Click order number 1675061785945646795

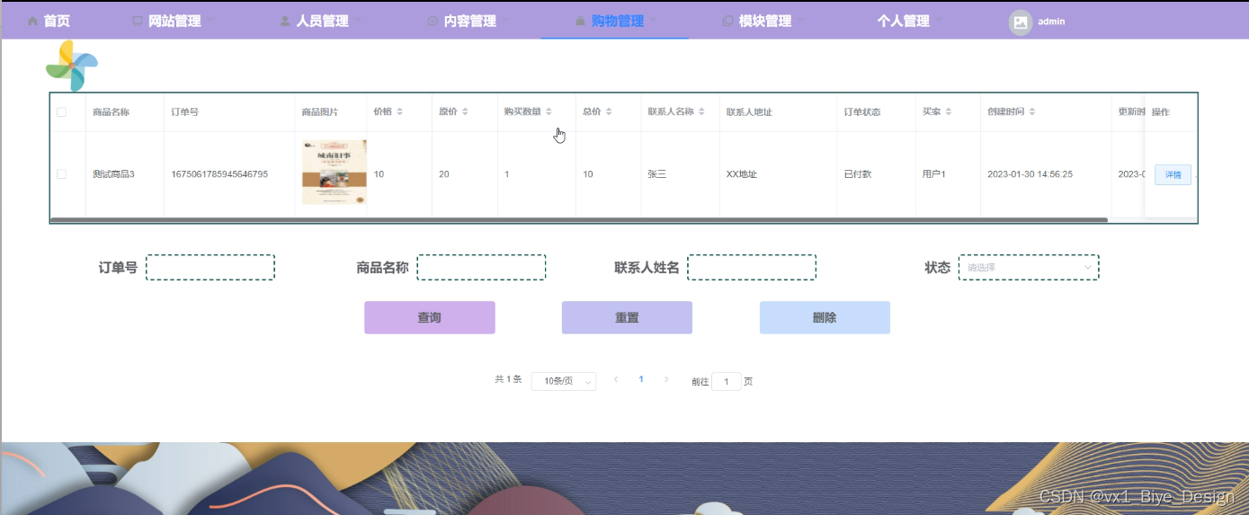(219, 174)
